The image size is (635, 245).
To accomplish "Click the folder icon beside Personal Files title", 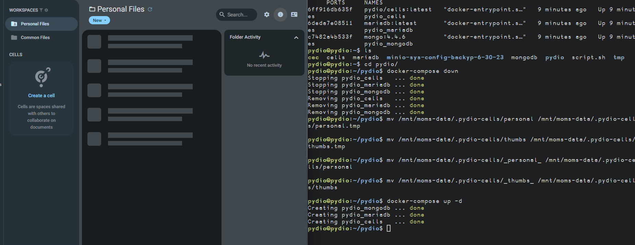I will pyautogui.click(x=92, y=9).
